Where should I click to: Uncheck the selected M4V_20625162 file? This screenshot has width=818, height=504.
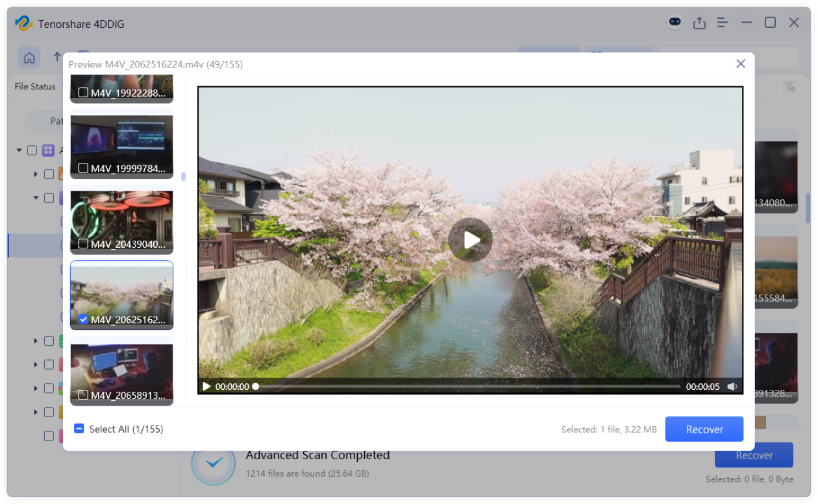click(82, 318)
